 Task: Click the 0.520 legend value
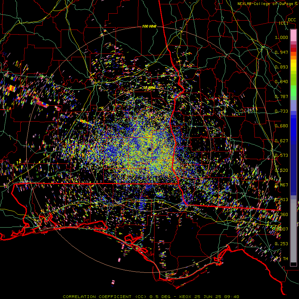281,170
